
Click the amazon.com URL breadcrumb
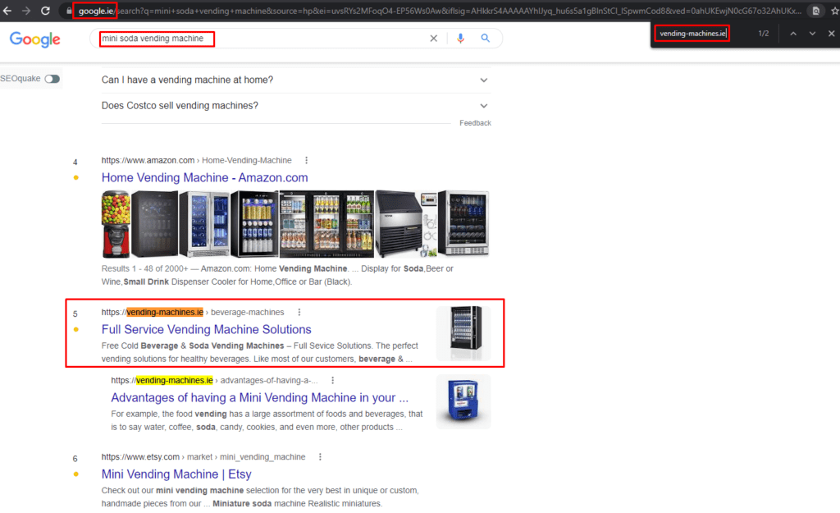pos(197,160)
